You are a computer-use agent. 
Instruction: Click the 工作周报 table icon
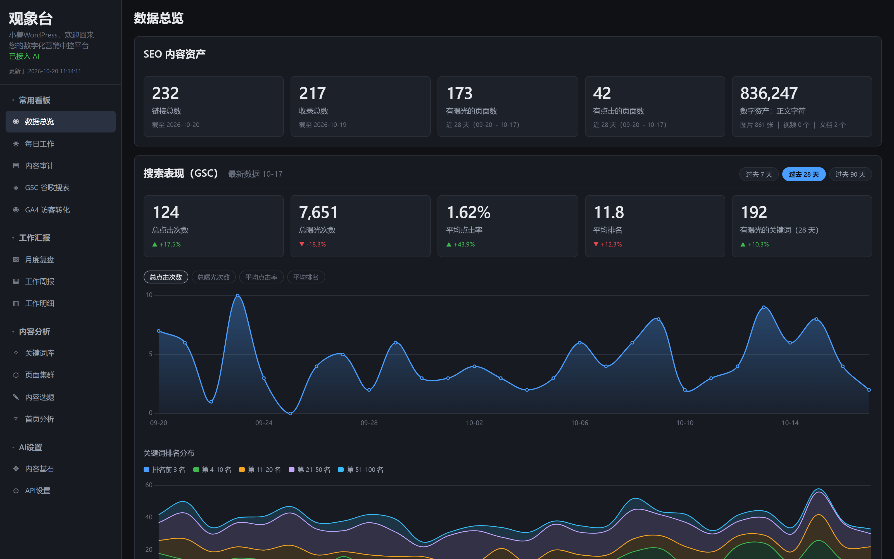pos(16,281)
